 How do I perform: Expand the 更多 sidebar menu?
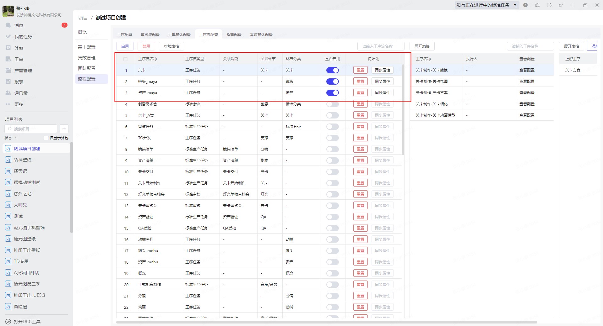click(8, 104)
